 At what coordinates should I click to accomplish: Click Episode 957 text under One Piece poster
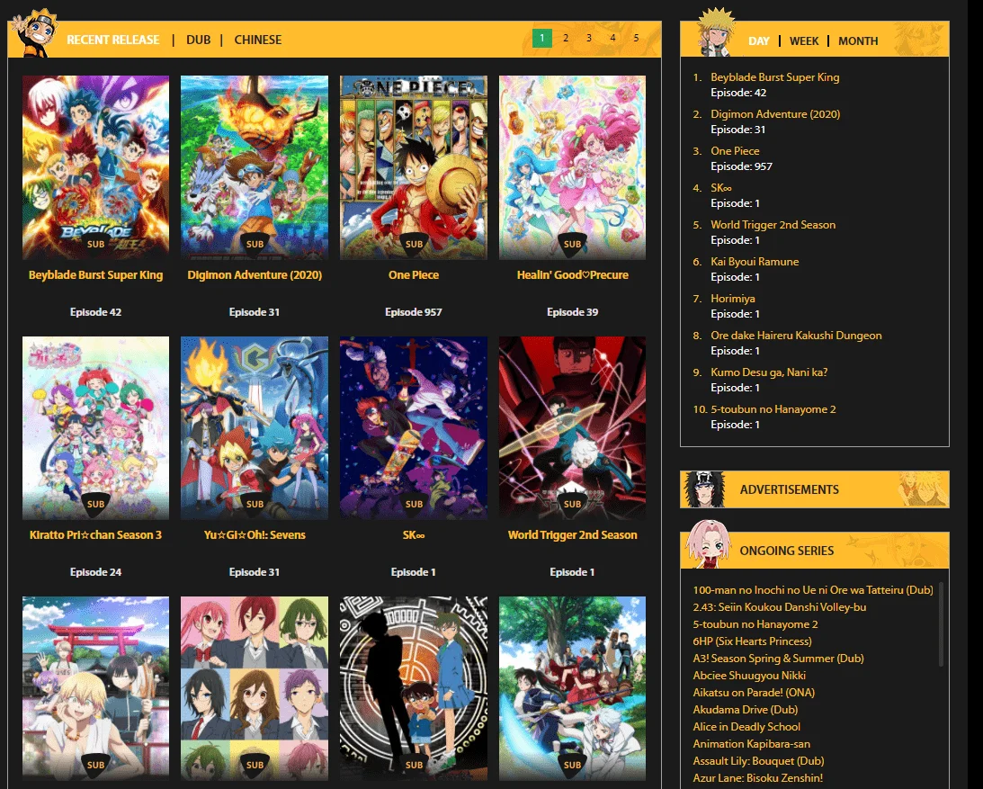click(414, 311)
